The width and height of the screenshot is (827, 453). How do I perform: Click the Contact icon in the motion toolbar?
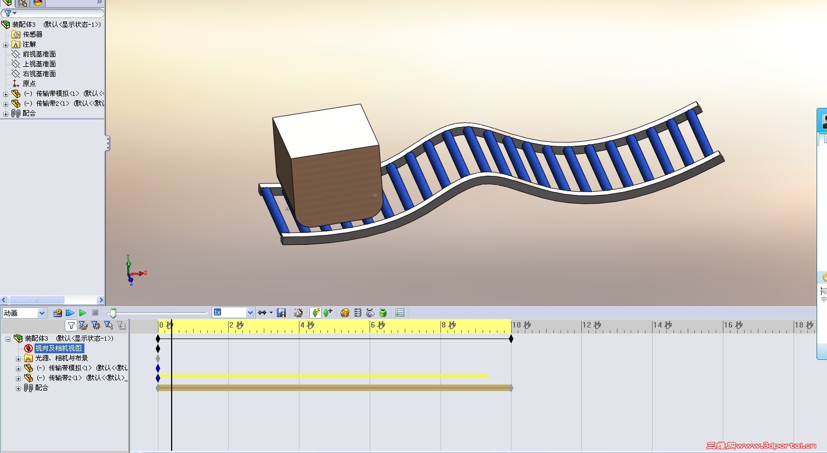[370, 313]
